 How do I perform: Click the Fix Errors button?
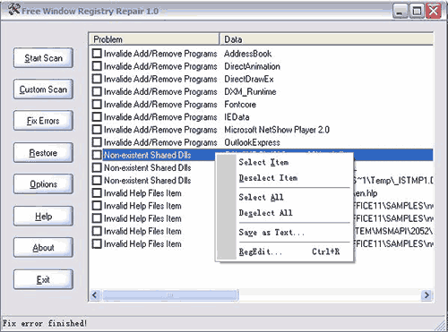43,121
